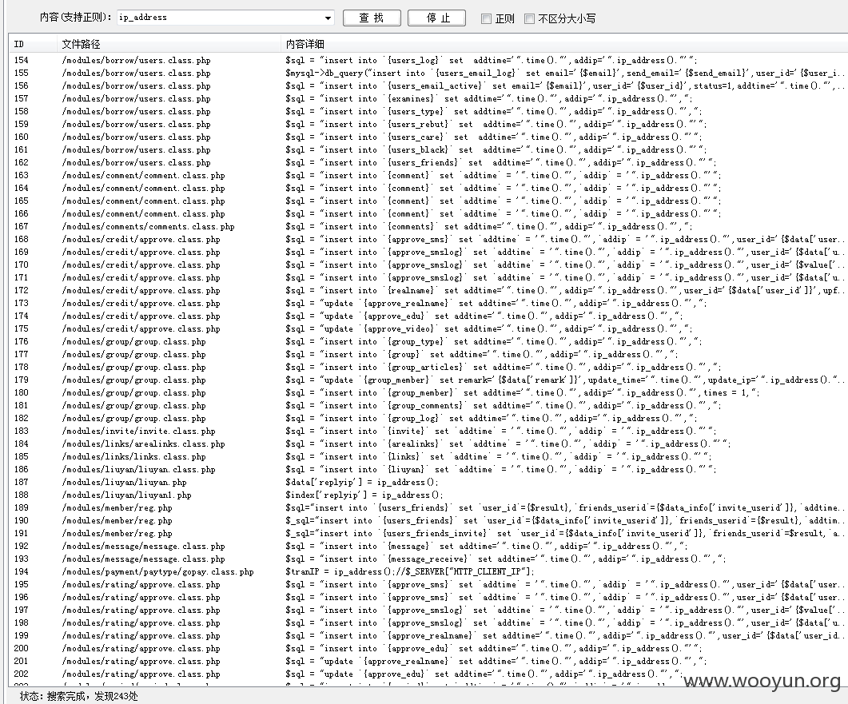
Task: Enable the 正则 regex checkbox
Action: 486,19
